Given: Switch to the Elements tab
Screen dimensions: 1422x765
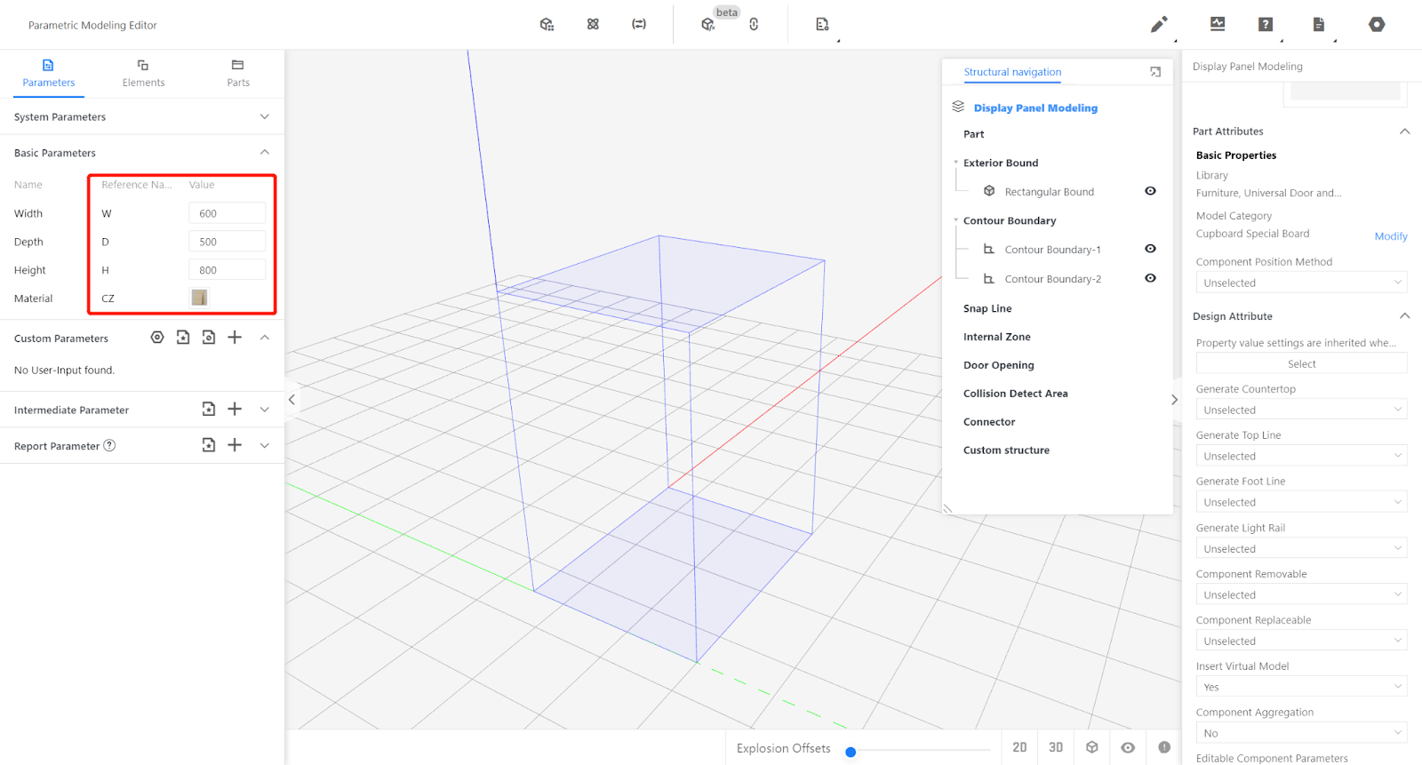Looking at the screenshot, I should coord(143,74).
